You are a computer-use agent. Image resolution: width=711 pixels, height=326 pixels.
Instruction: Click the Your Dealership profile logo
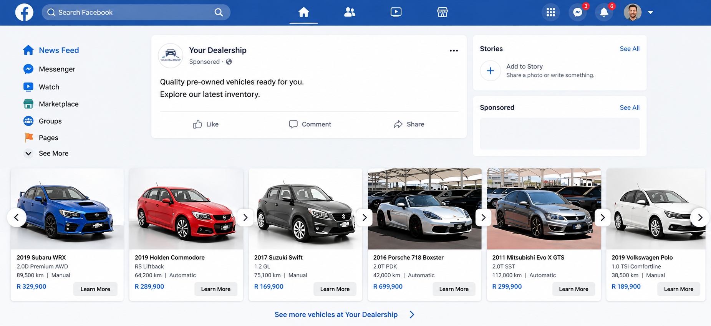171,56
